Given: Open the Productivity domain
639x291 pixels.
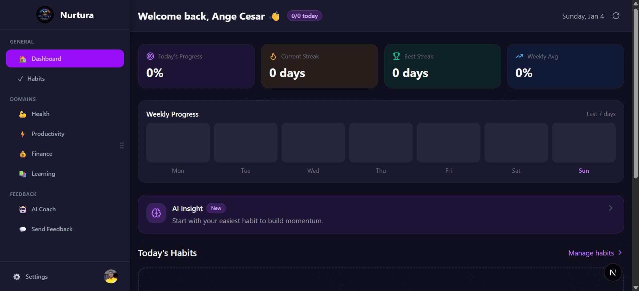Looking at the screenshot, I should coord(48,134).
